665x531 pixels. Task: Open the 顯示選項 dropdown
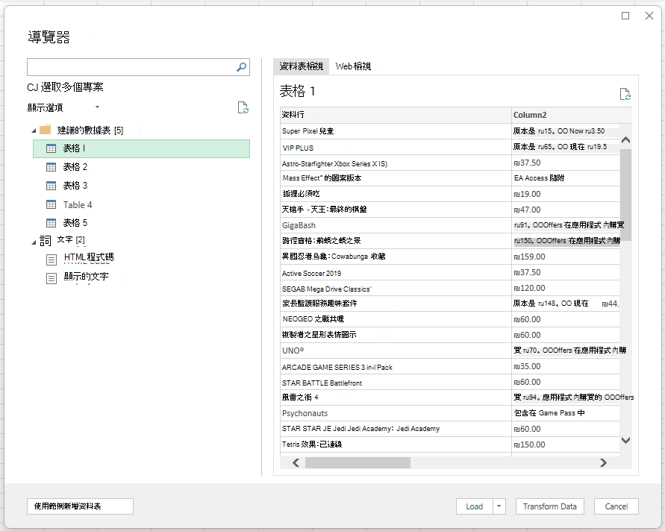(x=97, y=107)
